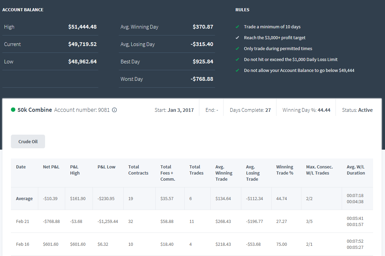The width and height of the screenshot is (385, 256).
Task: Click the Winning Trade % column header
Action: (285, 170)
